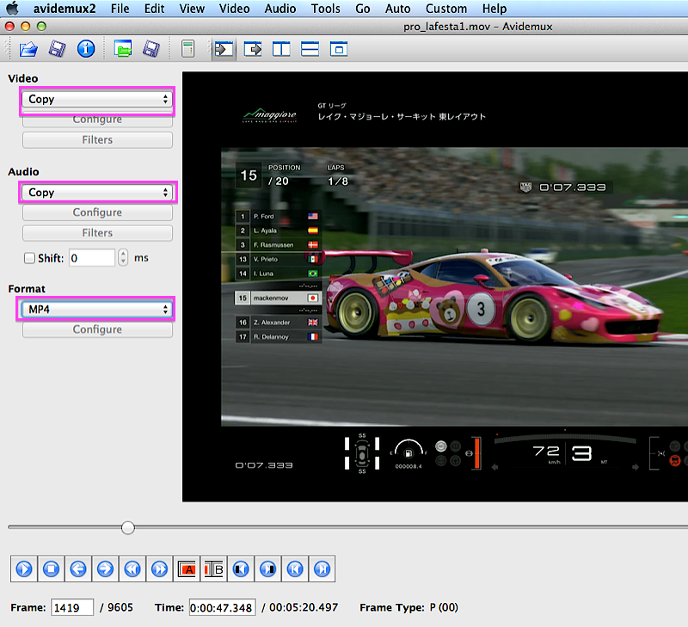Set selection end marker B

214,569
